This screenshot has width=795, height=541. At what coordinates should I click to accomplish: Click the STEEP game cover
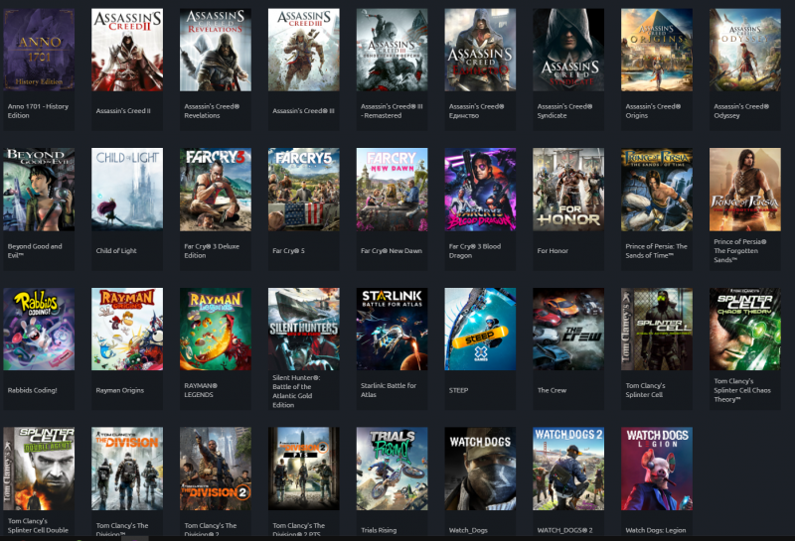480,330
